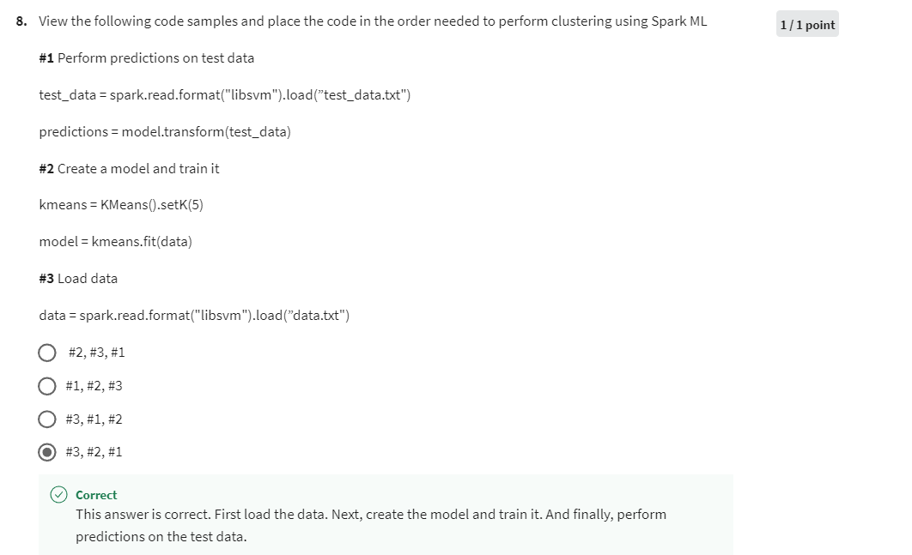
Task: Click the Correct feedback heading text
Action: [95, 495]
